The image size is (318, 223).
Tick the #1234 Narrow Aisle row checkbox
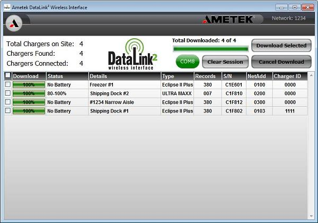[x=7, y=102]
